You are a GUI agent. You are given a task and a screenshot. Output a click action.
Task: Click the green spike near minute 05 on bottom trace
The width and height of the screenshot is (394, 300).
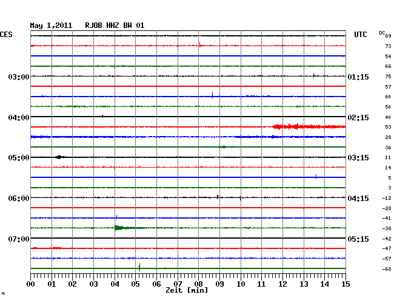139,267
